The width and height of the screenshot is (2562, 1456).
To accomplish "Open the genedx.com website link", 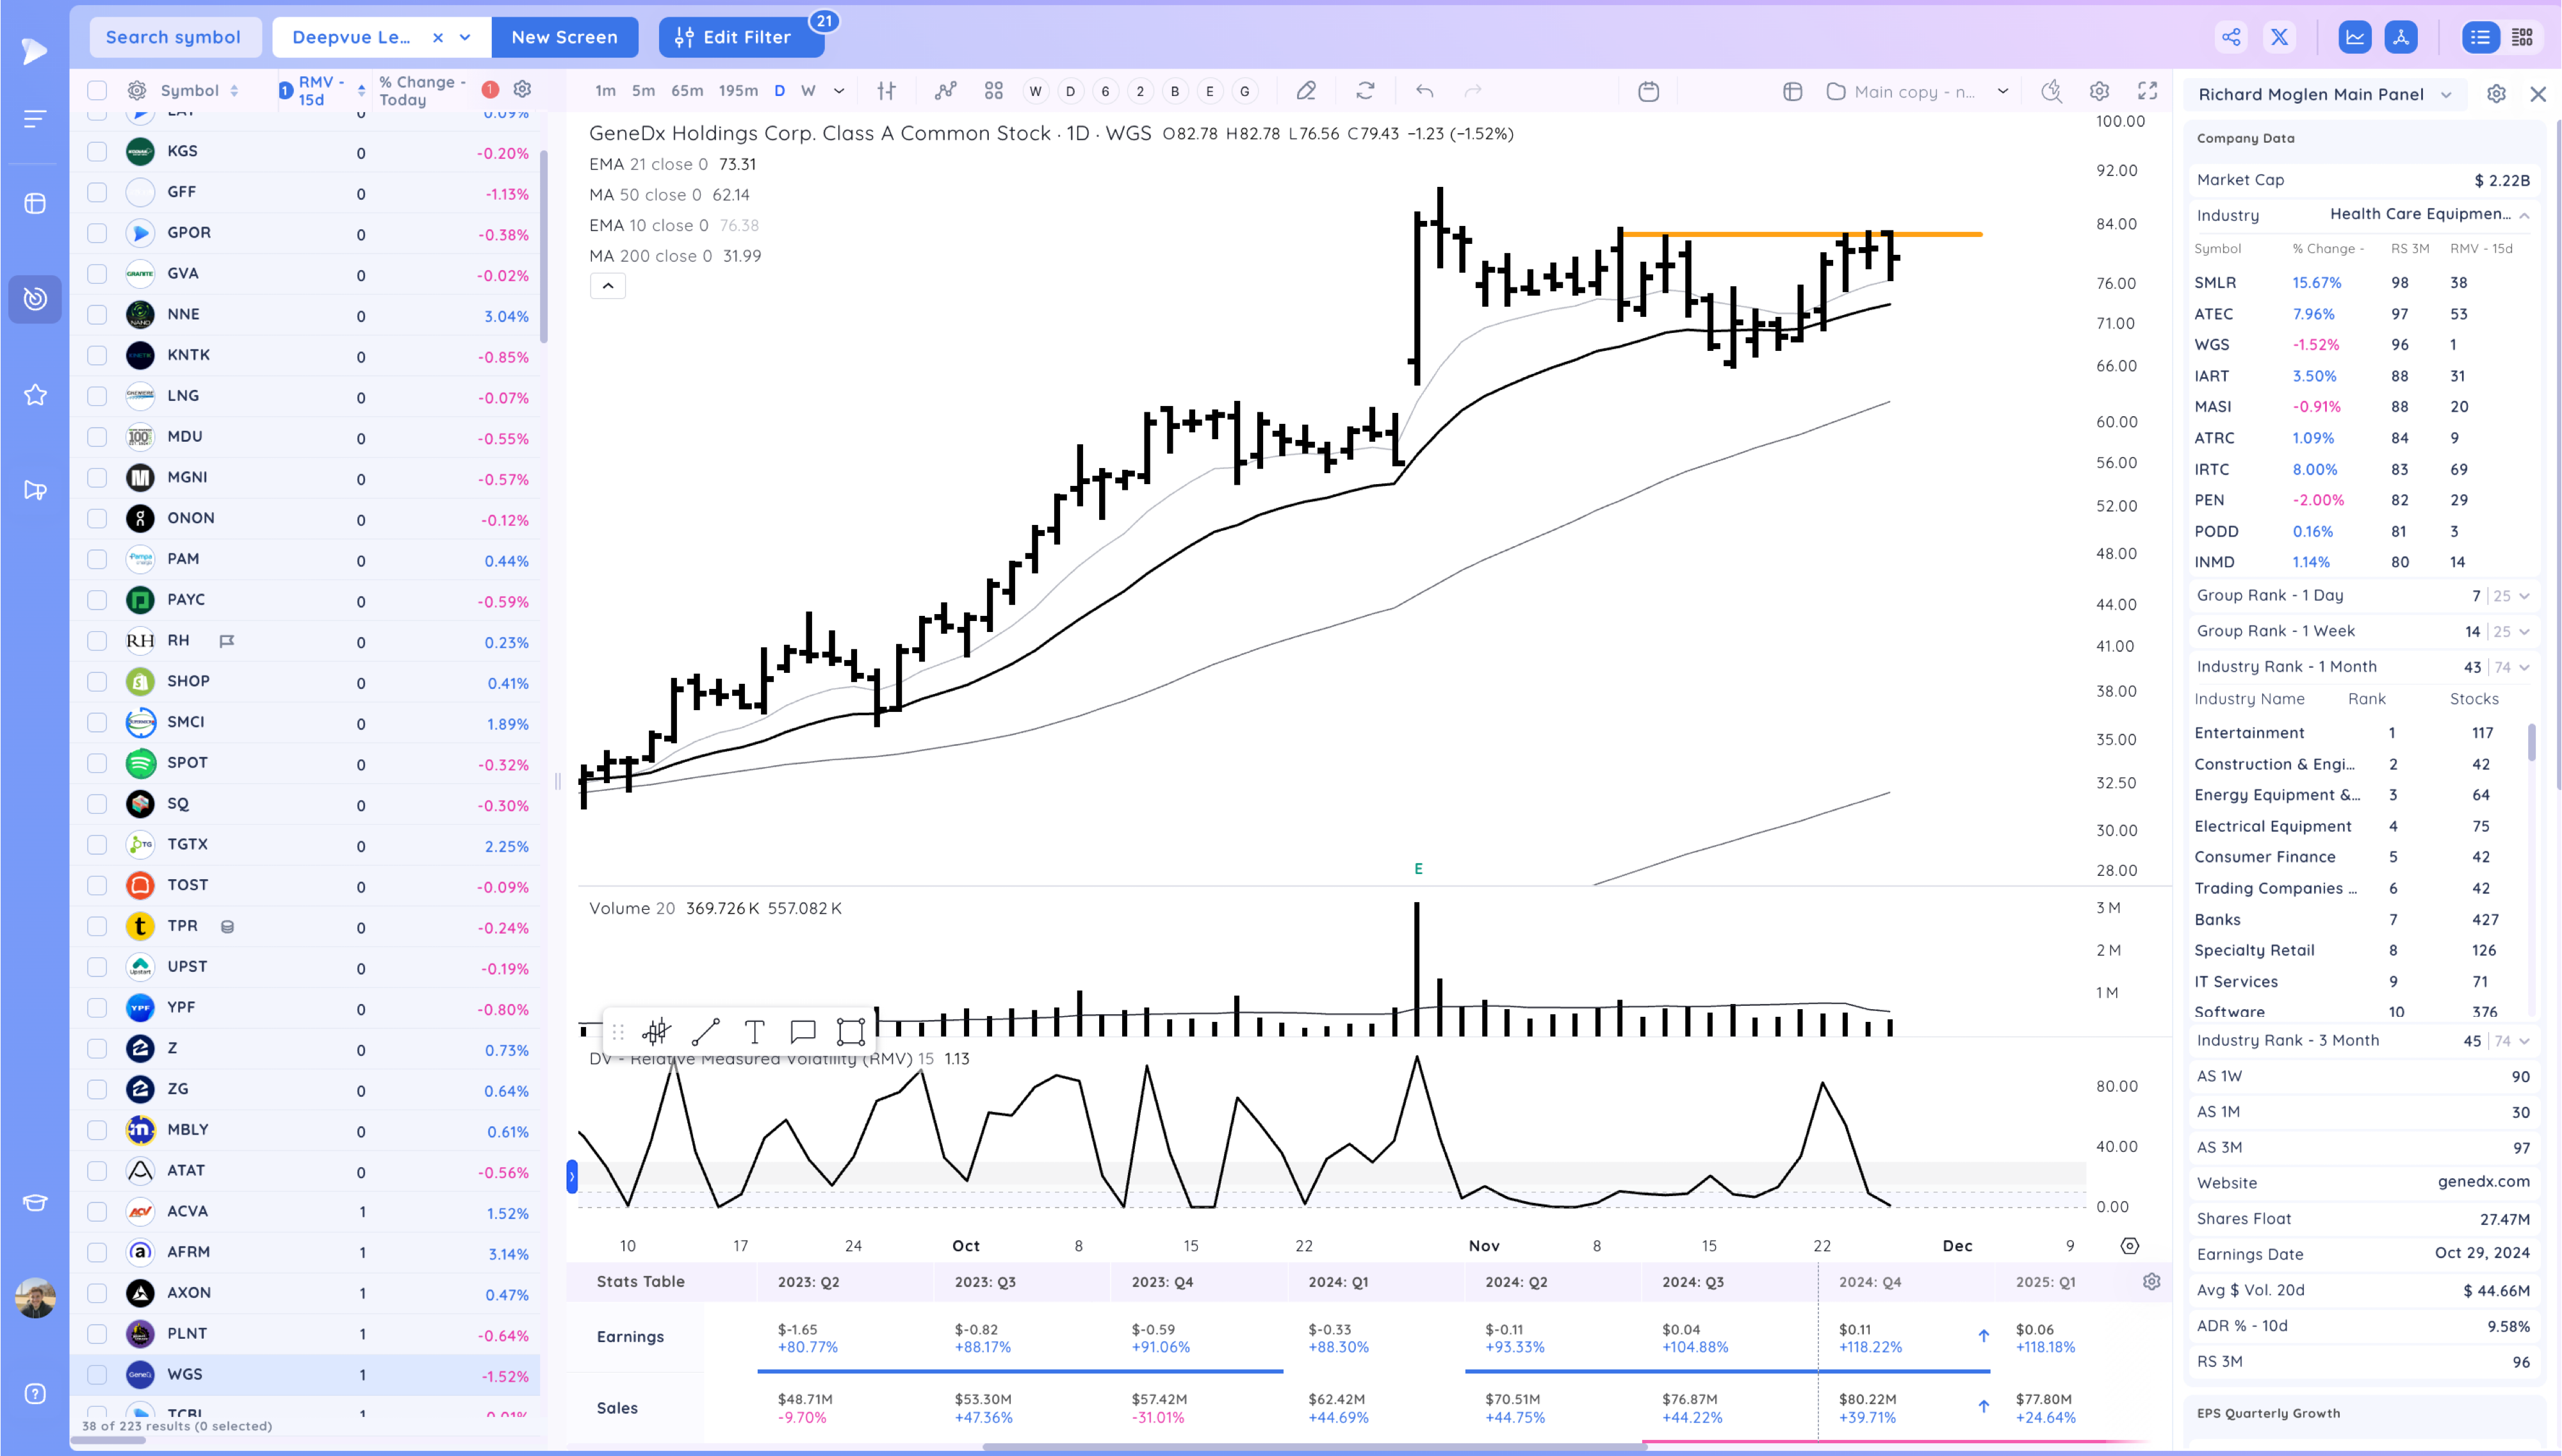I will pyautogui.click(x=2483, y=1182).
